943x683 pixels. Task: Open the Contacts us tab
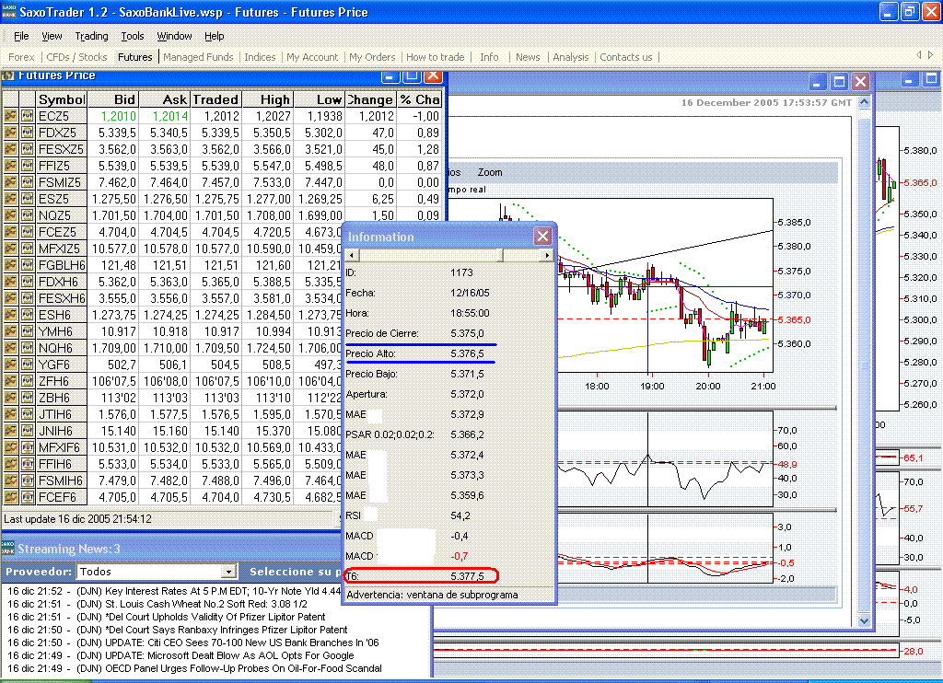[x=626, y=57]
